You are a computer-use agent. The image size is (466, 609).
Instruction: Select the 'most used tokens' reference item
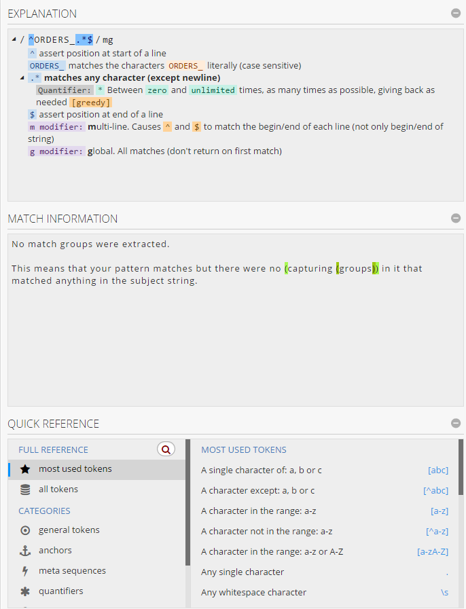click(x=75, y=469)
